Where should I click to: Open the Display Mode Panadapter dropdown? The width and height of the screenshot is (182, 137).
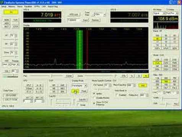(x=79, y=86)
